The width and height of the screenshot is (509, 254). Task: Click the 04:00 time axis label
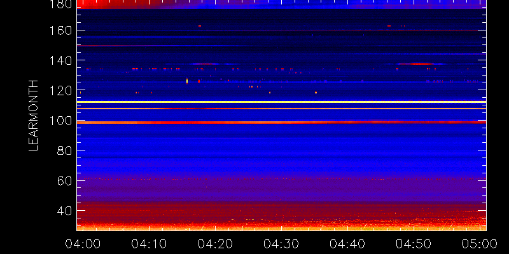pyautogui.click(x=83, y=244)
